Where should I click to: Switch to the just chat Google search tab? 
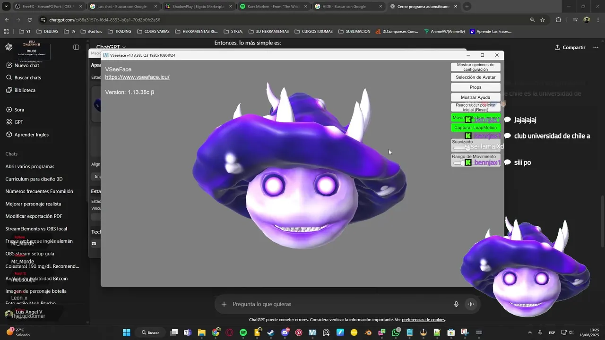click(x=123, y=7)
